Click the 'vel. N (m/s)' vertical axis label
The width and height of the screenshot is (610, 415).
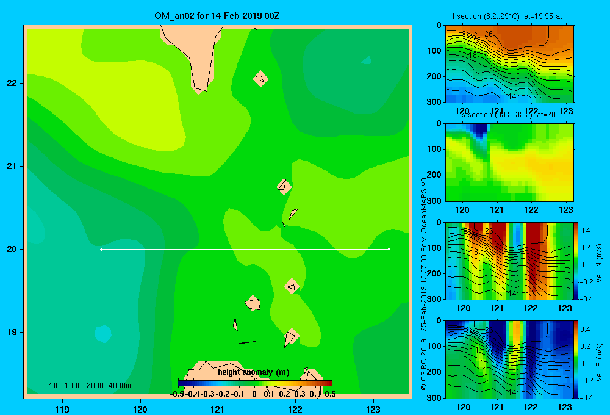600,263
